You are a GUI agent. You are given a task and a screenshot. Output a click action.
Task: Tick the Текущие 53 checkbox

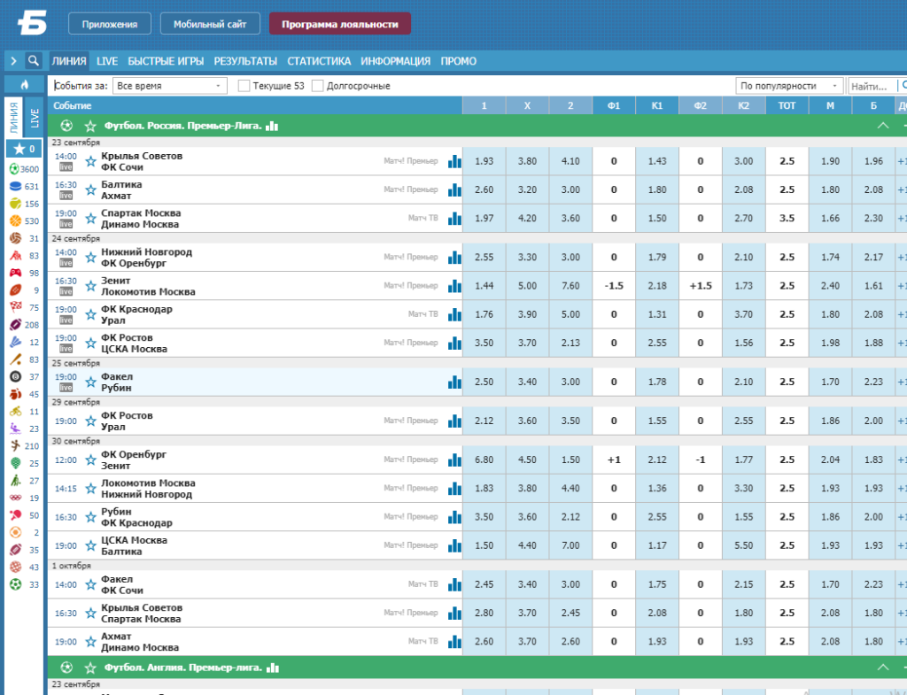click(x=244, y=86)
